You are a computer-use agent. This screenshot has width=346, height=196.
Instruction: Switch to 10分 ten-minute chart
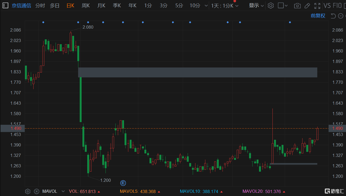pos(195,5)
